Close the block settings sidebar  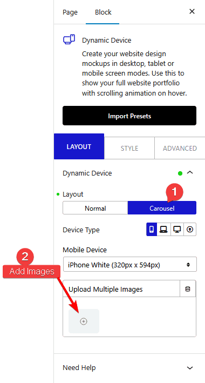(x=192, y=11)
